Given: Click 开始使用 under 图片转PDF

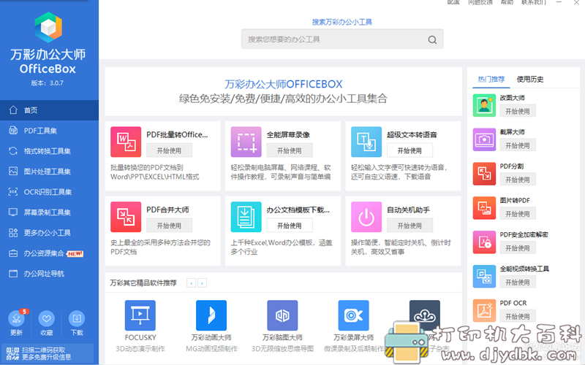Looking at the screenshot, I should 518,214.
